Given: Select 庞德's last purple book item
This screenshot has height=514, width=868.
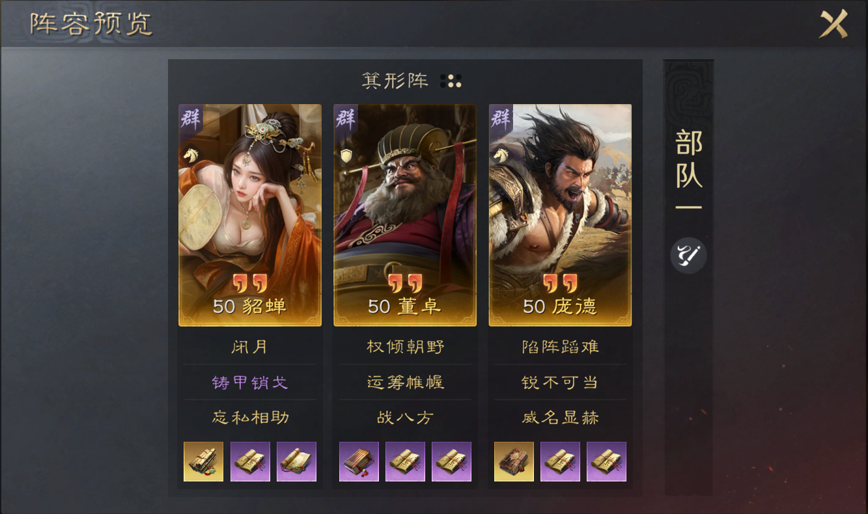Looking at the screenshot, I should (x=606, y=461).
